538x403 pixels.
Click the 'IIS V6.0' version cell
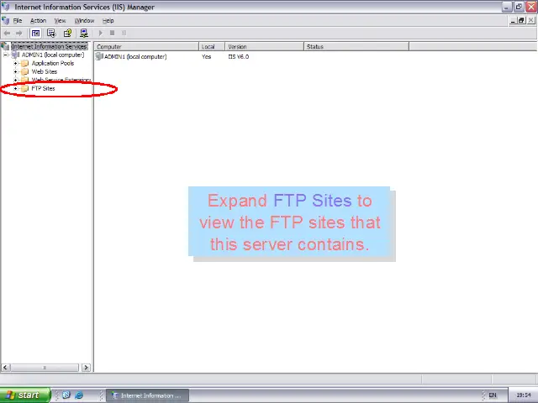click(x=239, y=57)
